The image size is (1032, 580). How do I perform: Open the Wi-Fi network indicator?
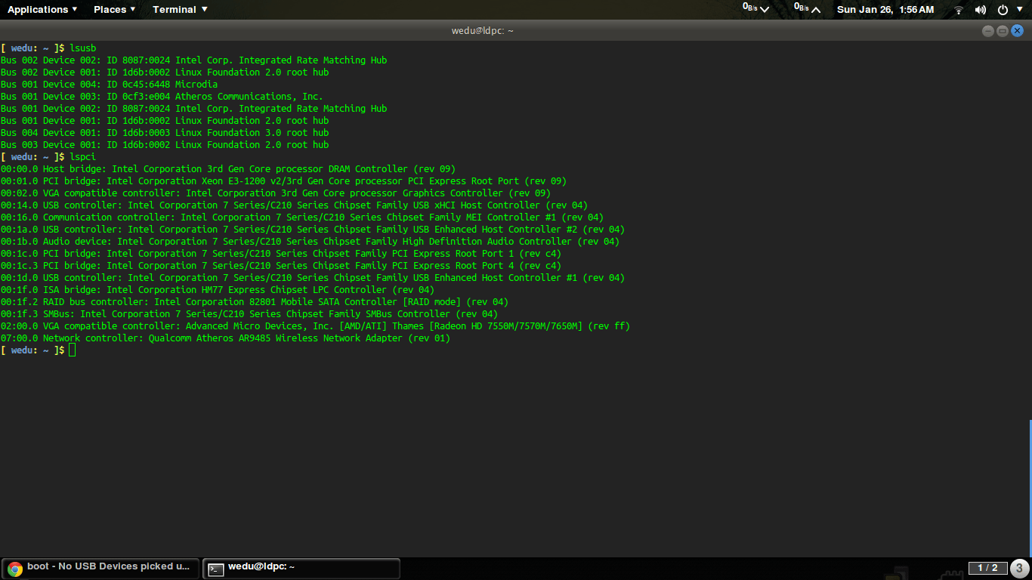[x=959, y=10]
